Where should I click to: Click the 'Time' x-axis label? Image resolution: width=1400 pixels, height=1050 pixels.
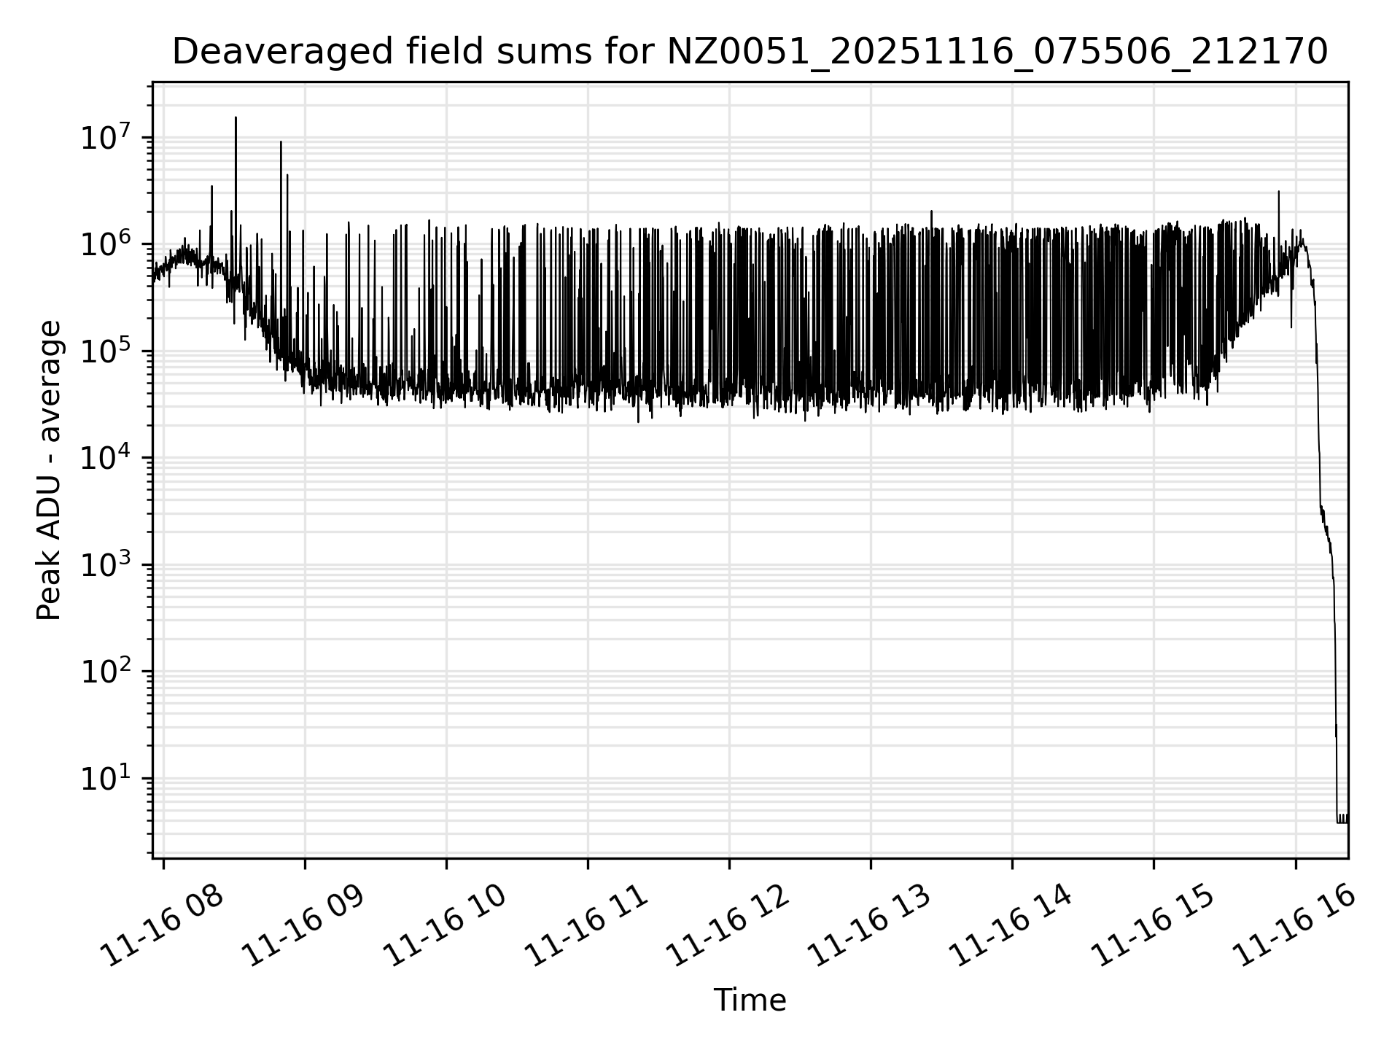coord(750,1000)
